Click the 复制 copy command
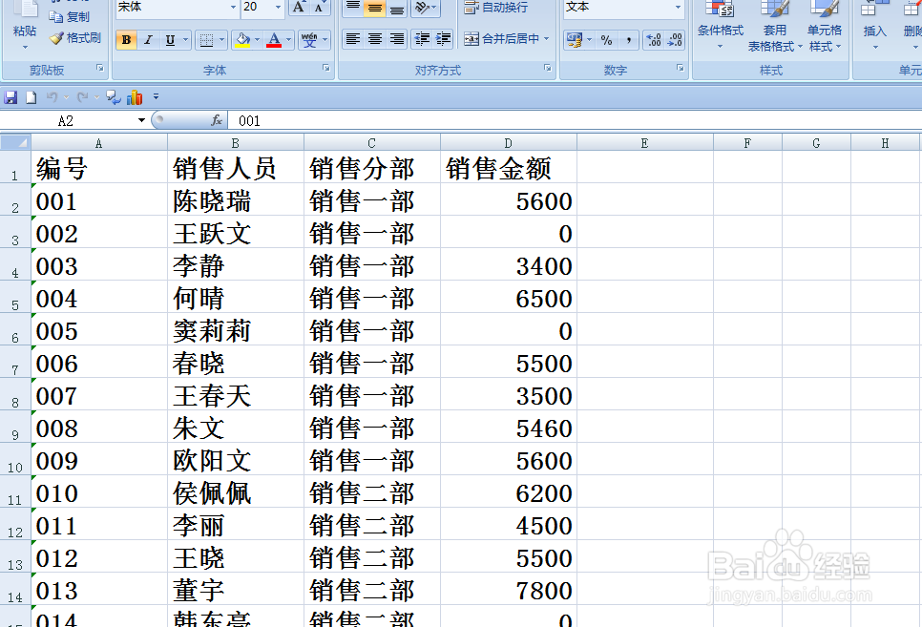This screenshot has width=922, height=627. (72, 15)
